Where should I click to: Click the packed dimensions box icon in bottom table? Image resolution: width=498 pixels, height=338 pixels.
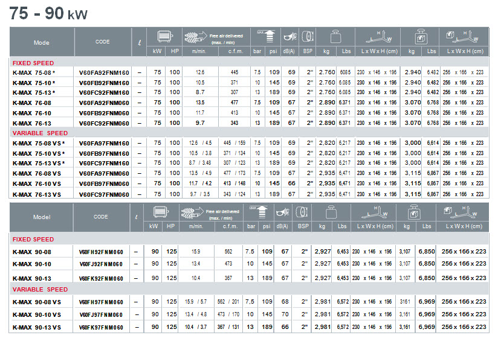(461, 212)
